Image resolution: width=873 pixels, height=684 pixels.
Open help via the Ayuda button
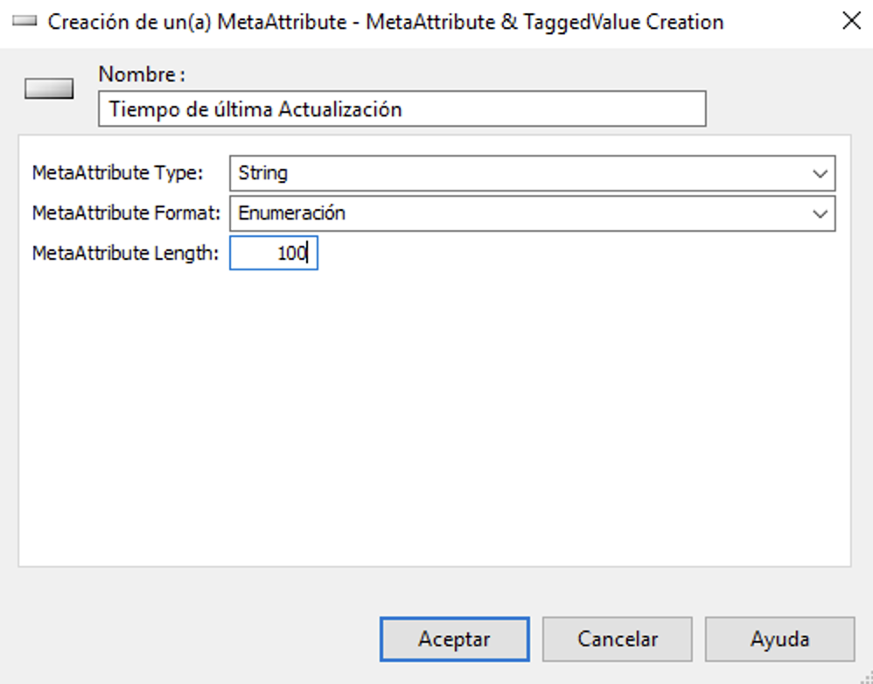780,639
